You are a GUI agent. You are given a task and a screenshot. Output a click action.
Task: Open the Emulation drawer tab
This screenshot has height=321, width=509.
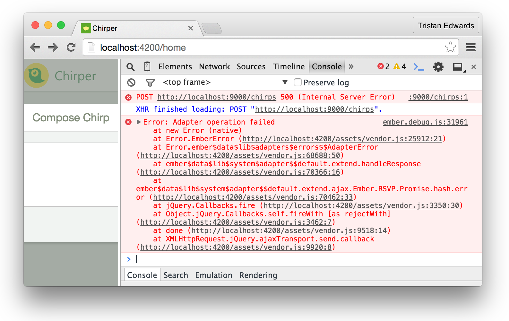point(213,275)
